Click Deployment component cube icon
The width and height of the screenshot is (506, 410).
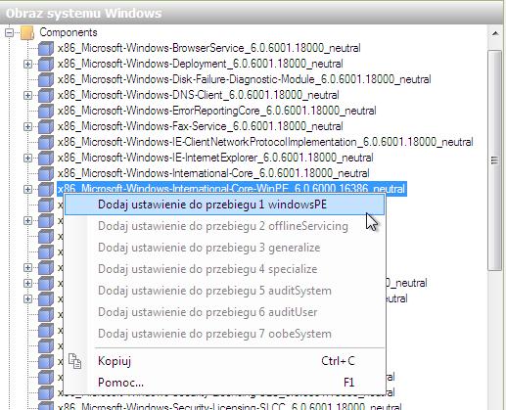point(46,64)
